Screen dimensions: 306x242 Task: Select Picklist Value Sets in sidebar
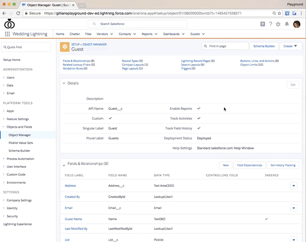21,143
